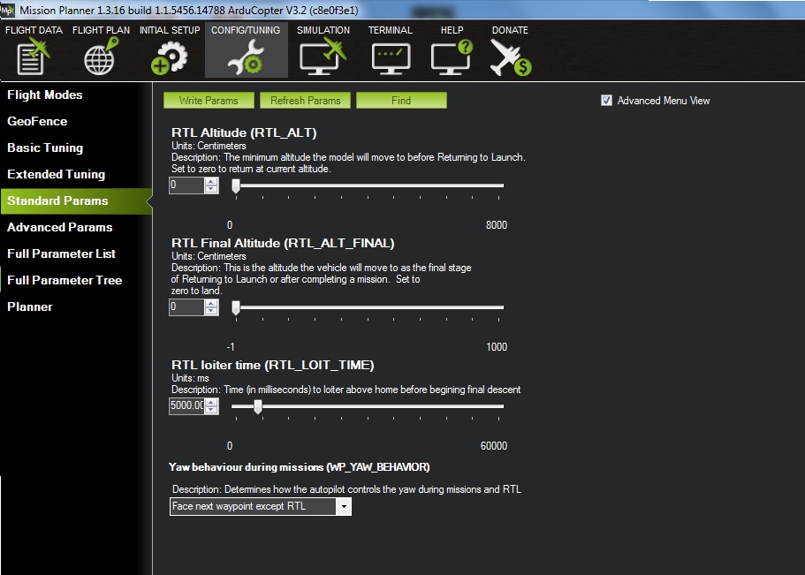Click the RTL Altitude slider thumb
The height and width of the screenshot is (575, 805).
(236, 185)
